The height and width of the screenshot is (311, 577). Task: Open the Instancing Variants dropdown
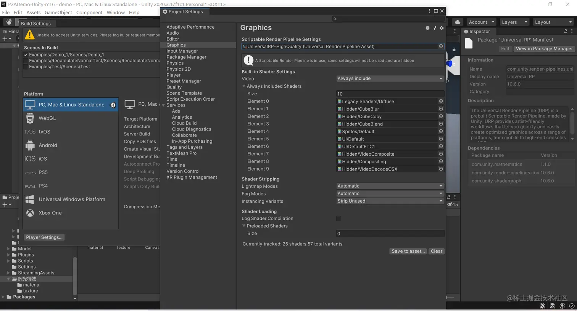390,201
